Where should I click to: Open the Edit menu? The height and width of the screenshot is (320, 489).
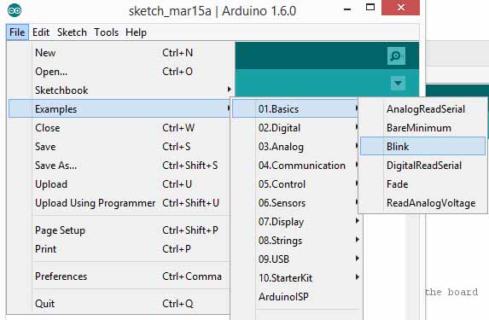(41, 32)
